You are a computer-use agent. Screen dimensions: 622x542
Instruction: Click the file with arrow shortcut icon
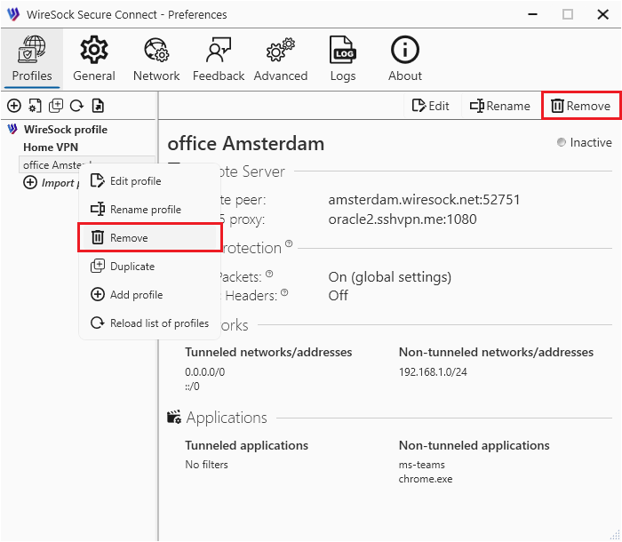click(98, 106)
